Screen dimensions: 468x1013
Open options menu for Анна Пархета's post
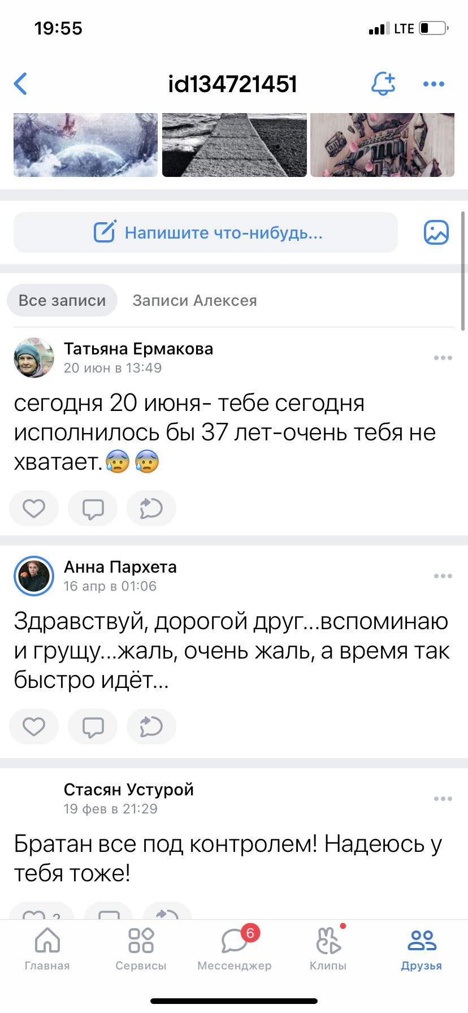(x=443, y=576)
